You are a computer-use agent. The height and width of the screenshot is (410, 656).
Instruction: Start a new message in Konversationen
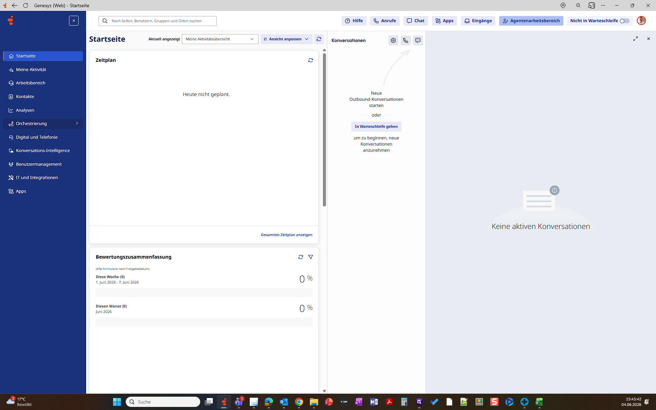pos(418,40)
